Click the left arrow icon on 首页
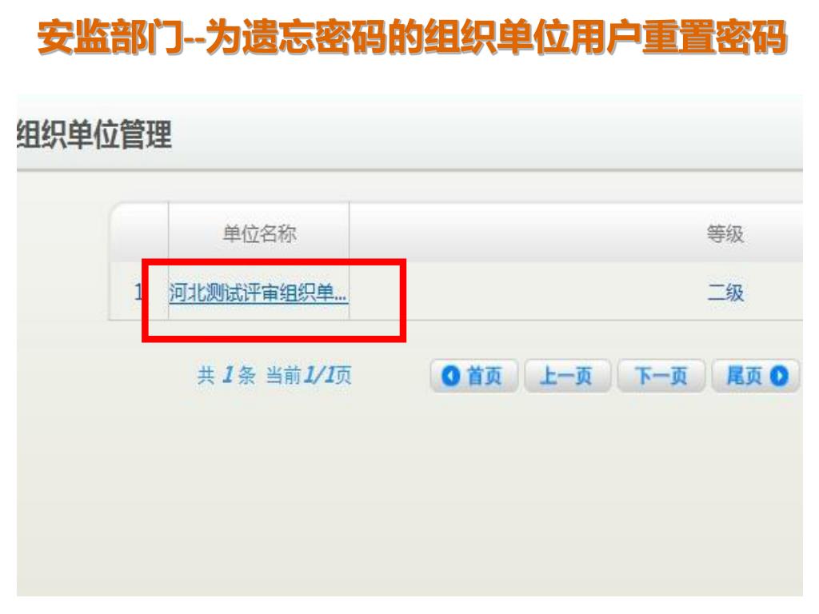 [450, 376]
